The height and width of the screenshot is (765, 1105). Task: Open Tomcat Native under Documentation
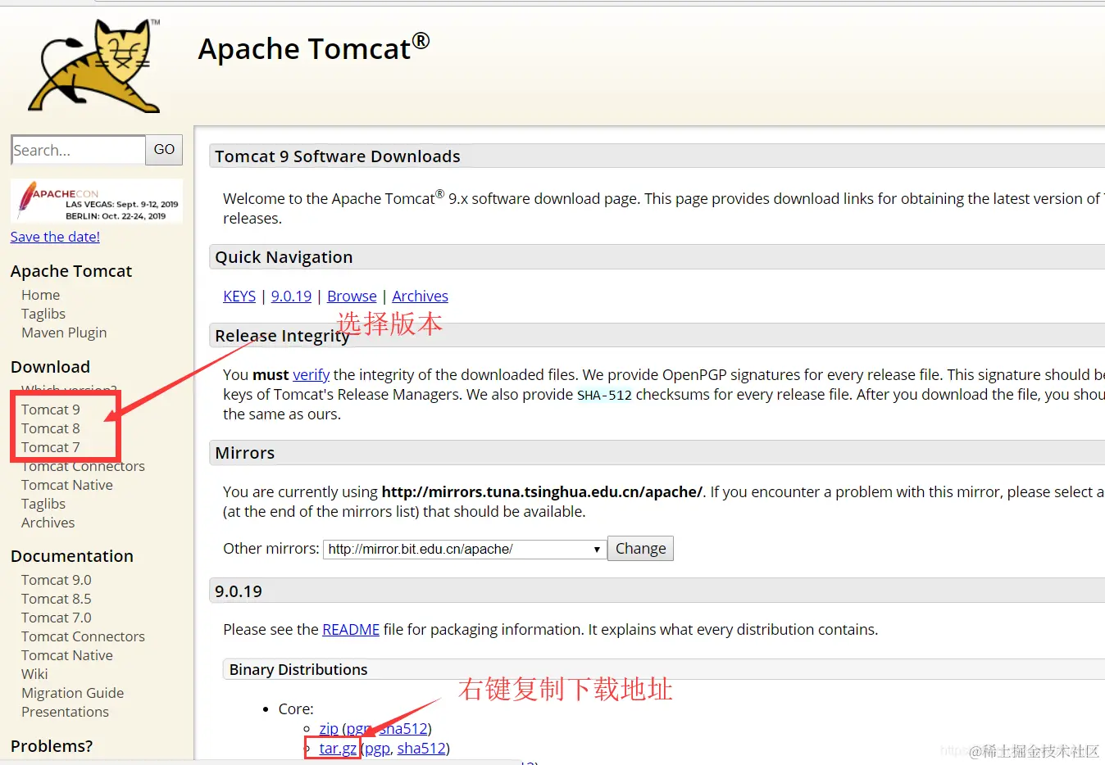pos(67,655)
